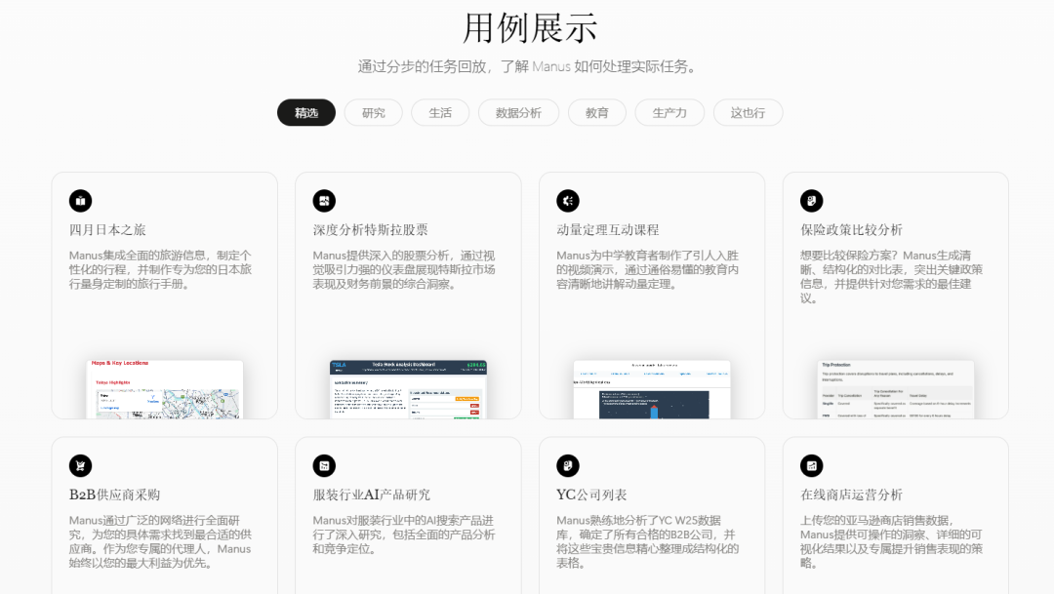This screenshot has height=594, width=1054.
Task: Switch to the 研究 tab
Action: pos(373,112)
